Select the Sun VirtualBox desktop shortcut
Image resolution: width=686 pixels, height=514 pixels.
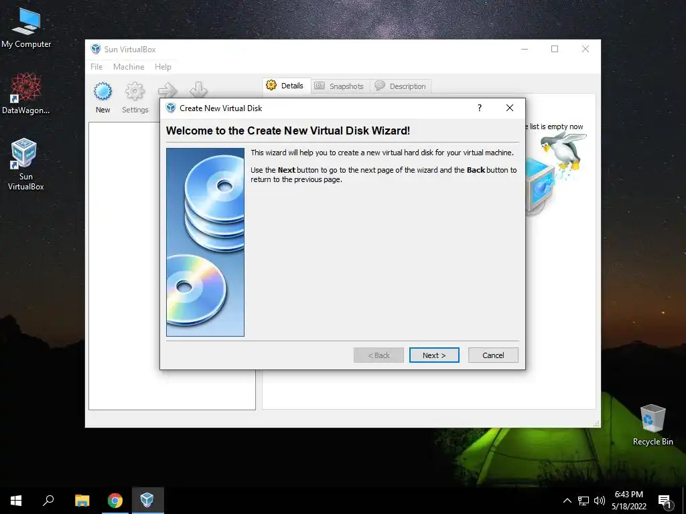tap(26, 165)
